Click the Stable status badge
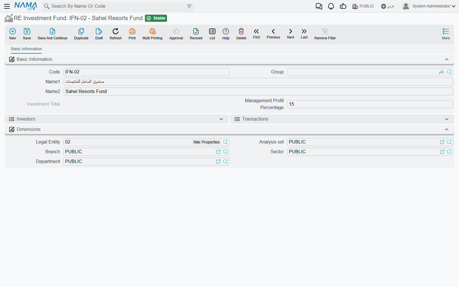 [x=156, y=18]
